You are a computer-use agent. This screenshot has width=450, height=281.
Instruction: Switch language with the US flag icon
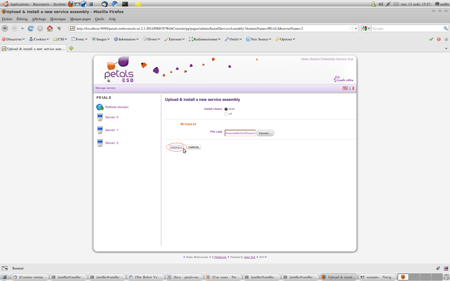coord(345,88)
